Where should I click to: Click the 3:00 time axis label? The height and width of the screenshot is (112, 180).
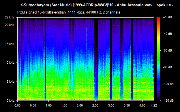coord(111,105)
